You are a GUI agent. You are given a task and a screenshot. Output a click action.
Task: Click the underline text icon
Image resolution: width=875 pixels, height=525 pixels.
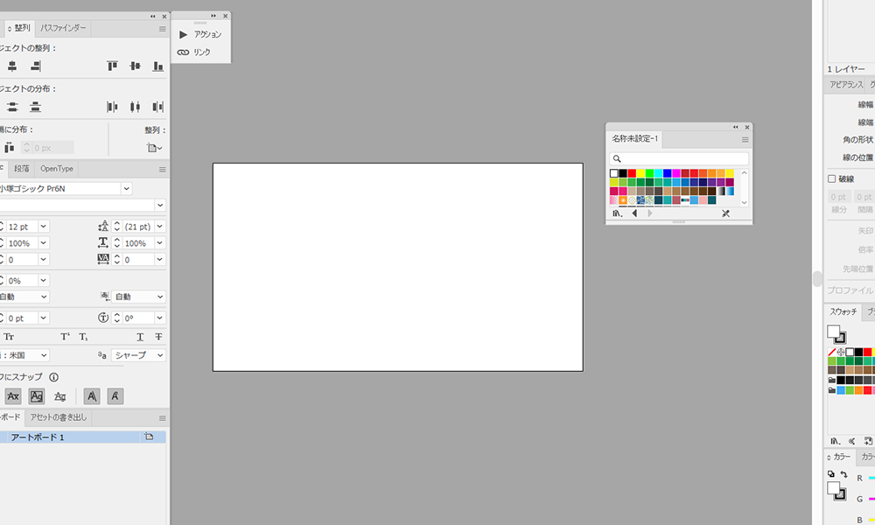[x=140, y=337]
